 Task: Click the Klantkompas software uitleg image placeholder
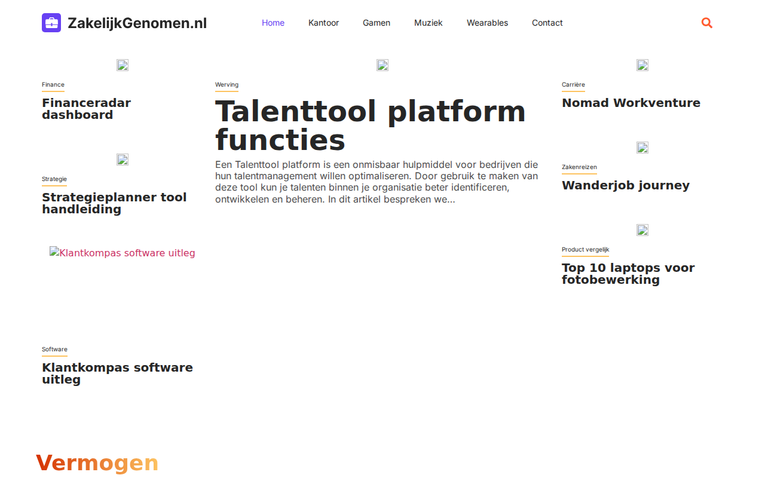pos(123,253)
